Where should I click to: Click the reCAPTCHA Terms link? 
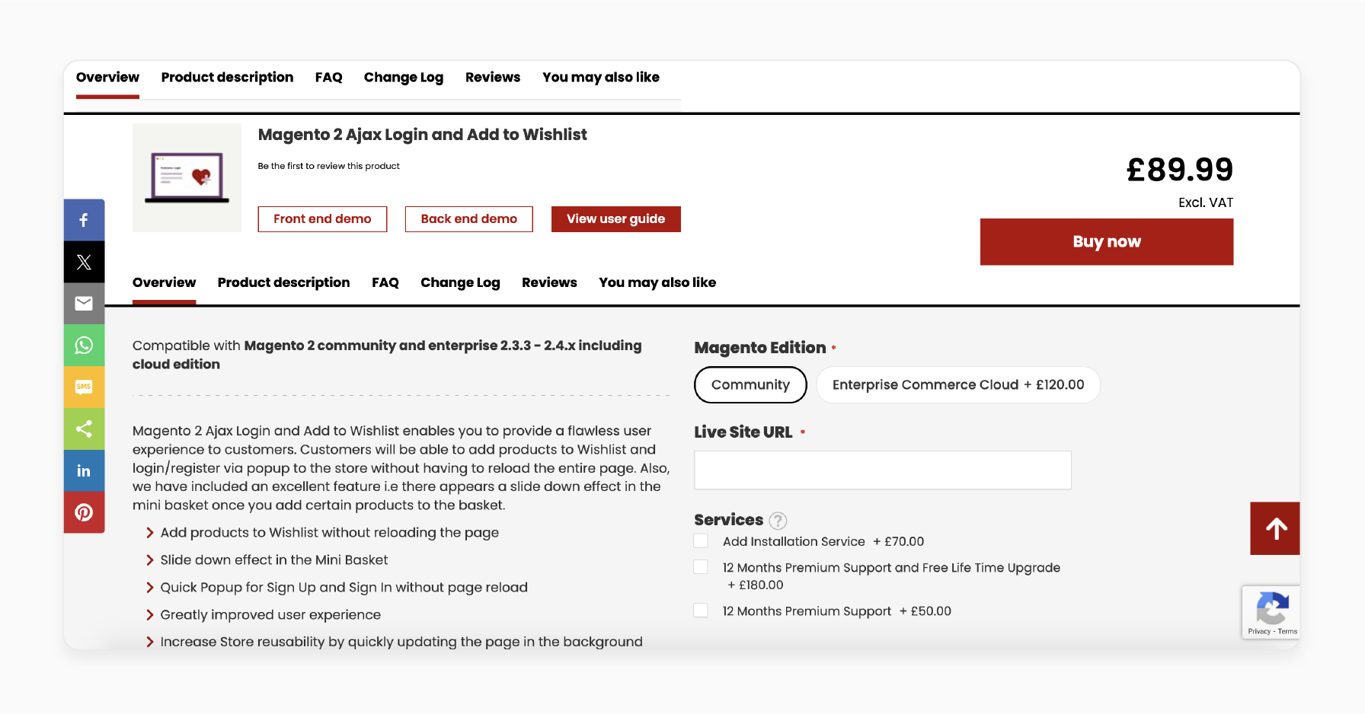pos(1287,631)
